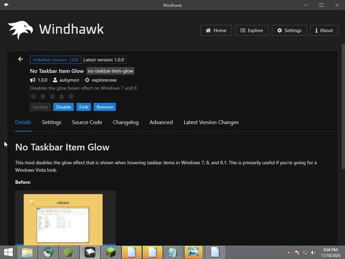The height and width of the screenshot is (259, 345).
Task: Rate the mod four stars
Action: tap(62, 96)
